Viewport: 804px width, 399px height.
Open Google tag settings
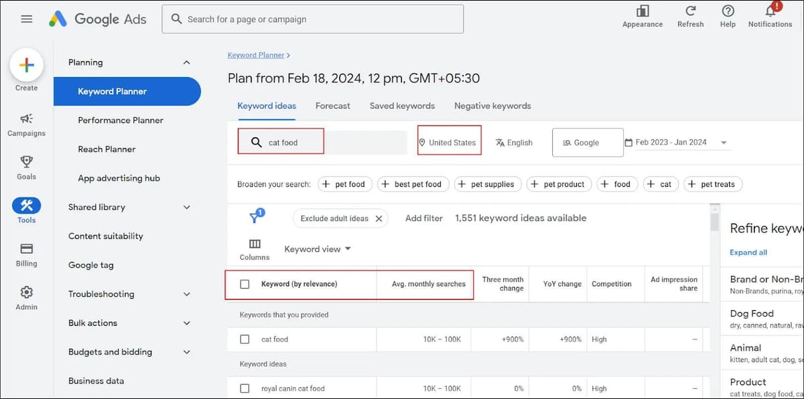click(x=91, y=265)
